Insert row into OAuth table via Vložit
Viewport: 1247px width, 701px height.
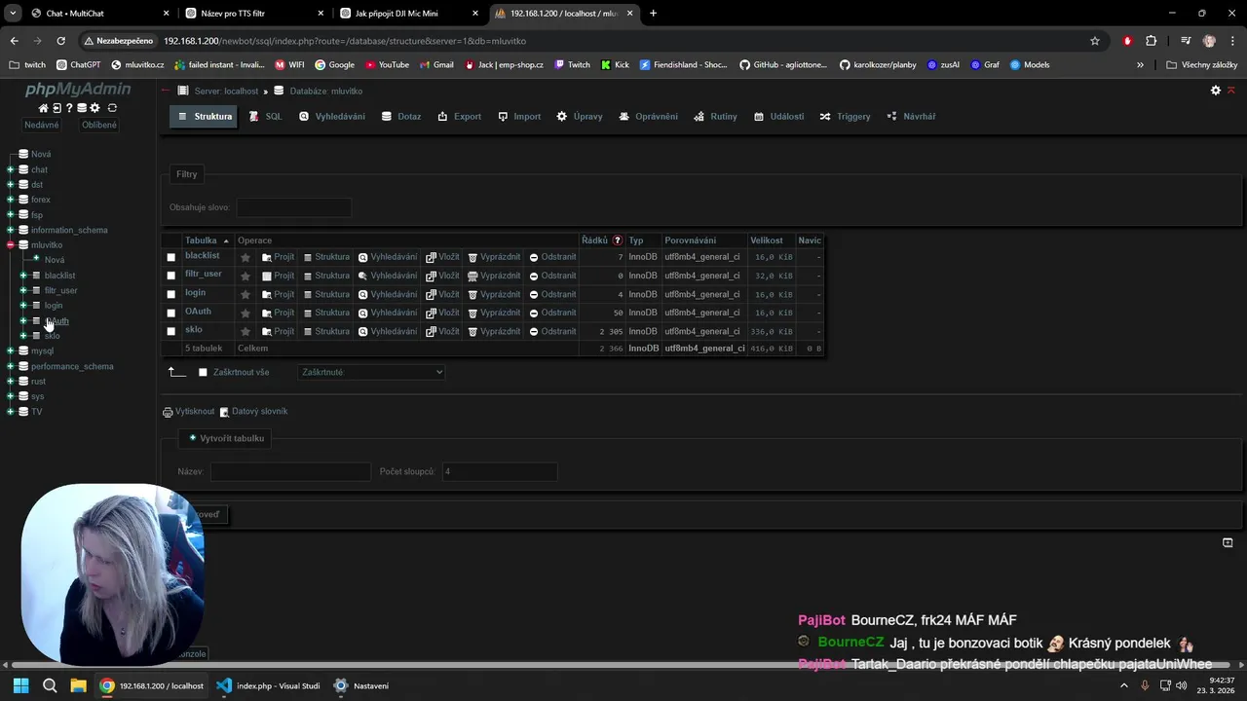(442, 313)
